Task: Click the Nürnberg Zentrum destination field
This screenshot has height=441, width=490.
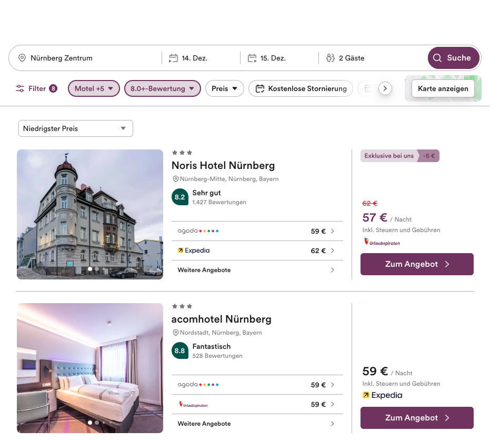Action: [89, 58]
